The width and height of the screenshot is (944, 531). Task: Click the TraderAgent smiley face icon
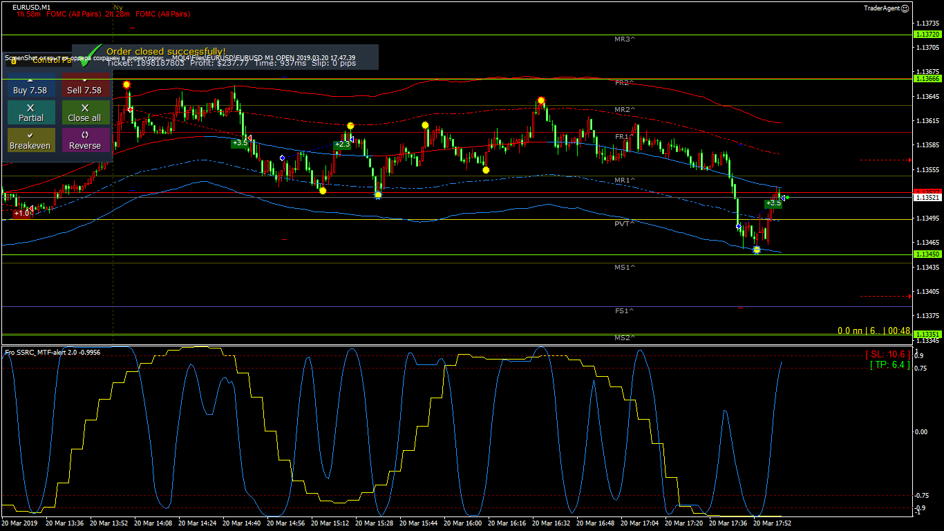[x=905, y=8]
